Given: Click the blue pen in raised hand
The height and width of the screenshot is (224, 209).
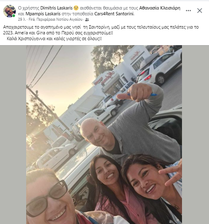Looking at the screenshot, I should pyautogui.click(x=143, y=94).
